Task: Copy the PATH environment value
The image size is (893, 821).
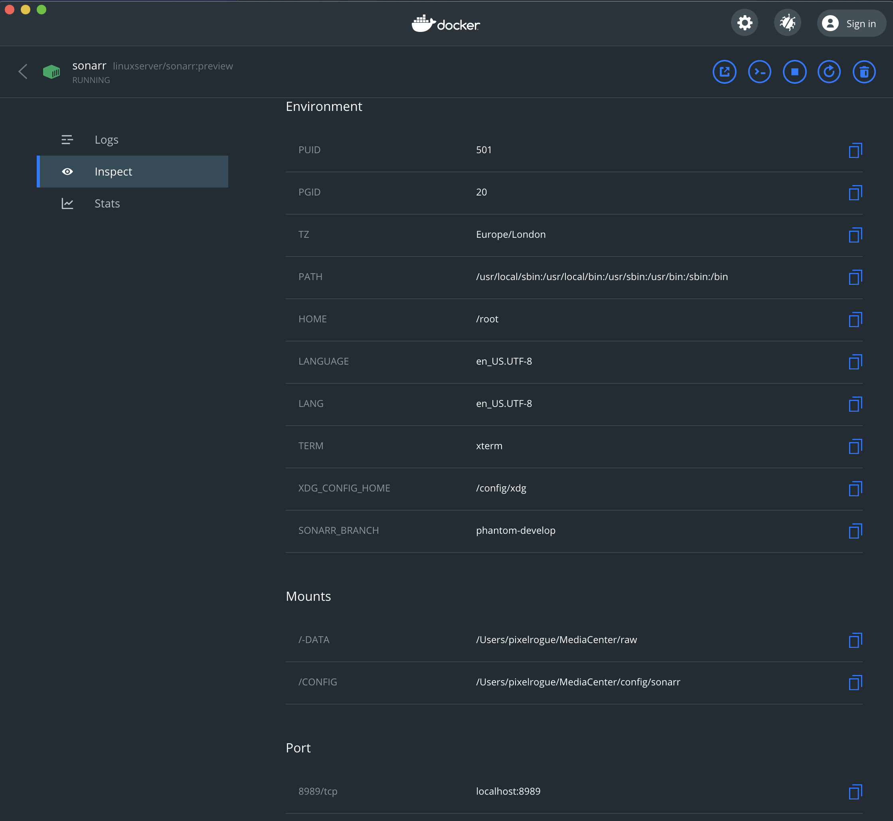Action: [855, 277]
